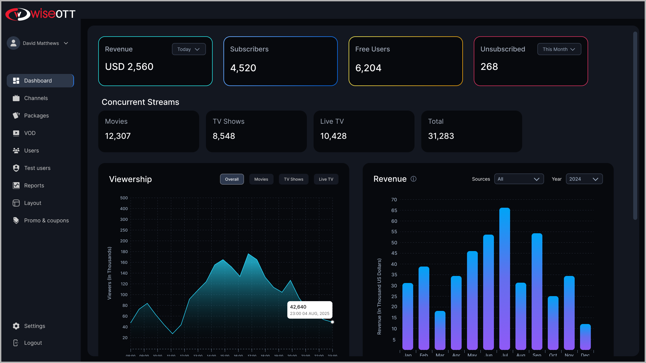The image size is (646, 363).
Task: Click the July revenue bar
Action: click(x=505, y=279)
